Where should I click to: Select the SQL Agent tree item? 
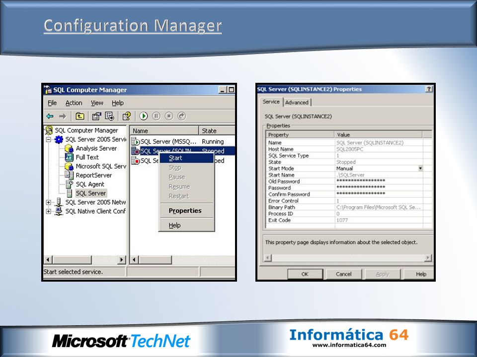[x=90, y=184]
